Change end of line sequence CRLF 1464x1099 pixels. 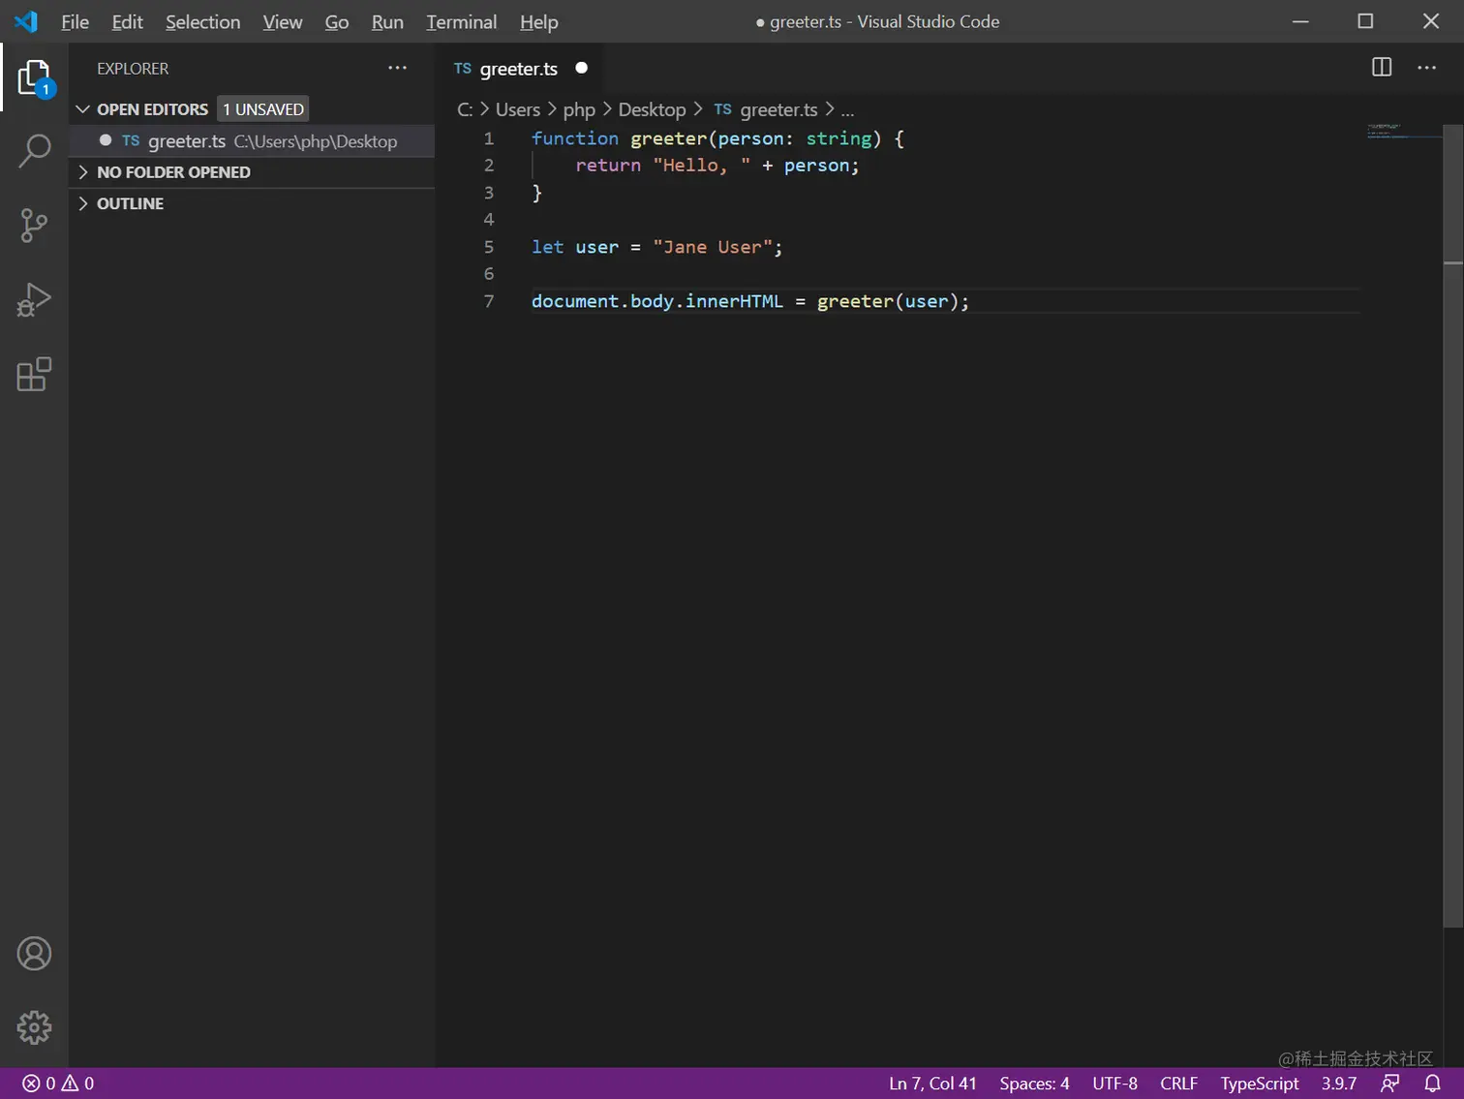(1178, 1084)
